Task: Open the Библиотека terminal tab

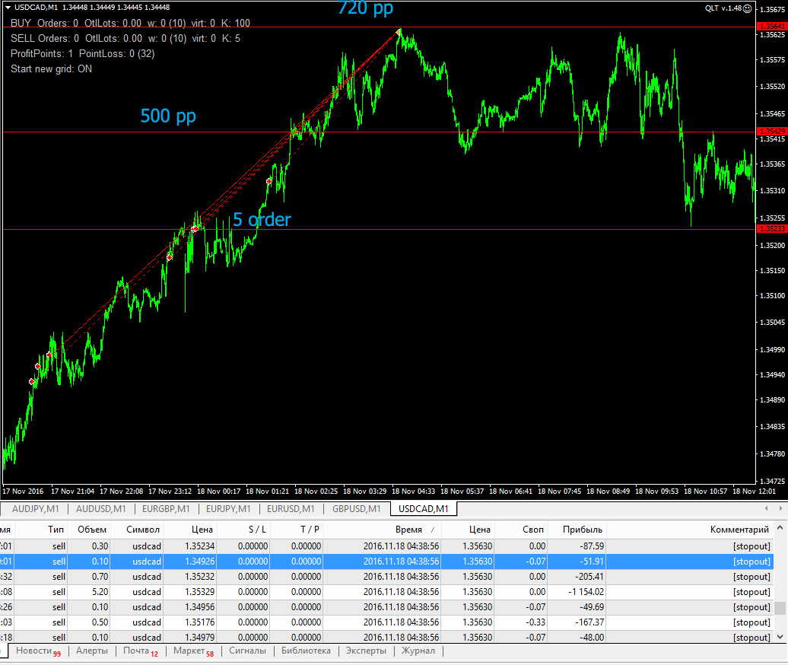Action: (306, 651)
